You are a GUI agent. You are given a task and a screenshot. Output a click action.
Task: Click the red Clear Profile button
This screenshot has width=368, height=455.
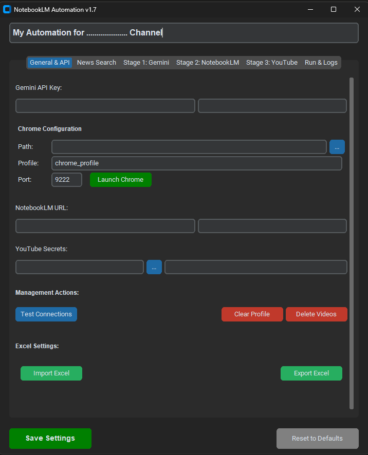pyautogui.click(x=252, y=314)
